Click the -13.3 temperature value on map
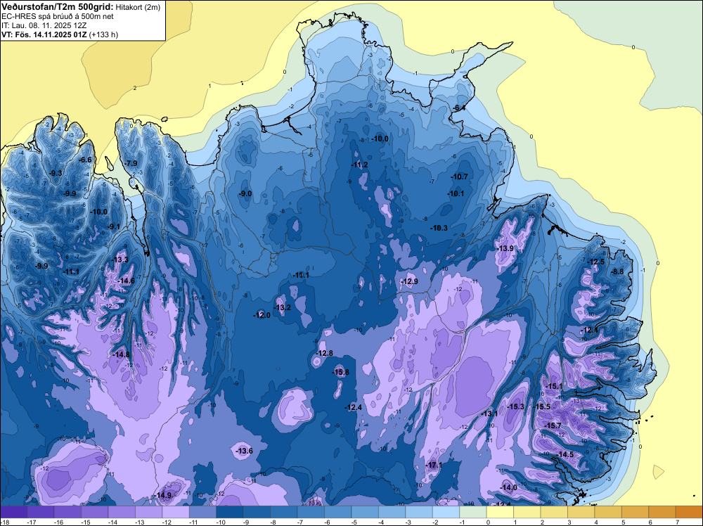Image resolution: width=703 pixels, height=526 pixels. (x=121, y=259)
